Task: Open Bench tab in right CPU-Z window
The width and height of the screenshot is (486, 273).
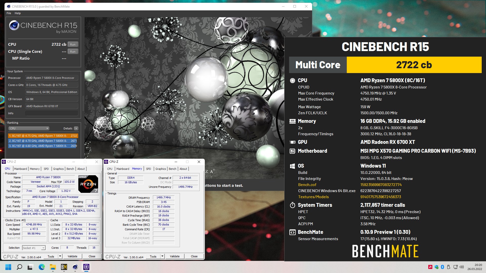Action: tap(173, 169)
